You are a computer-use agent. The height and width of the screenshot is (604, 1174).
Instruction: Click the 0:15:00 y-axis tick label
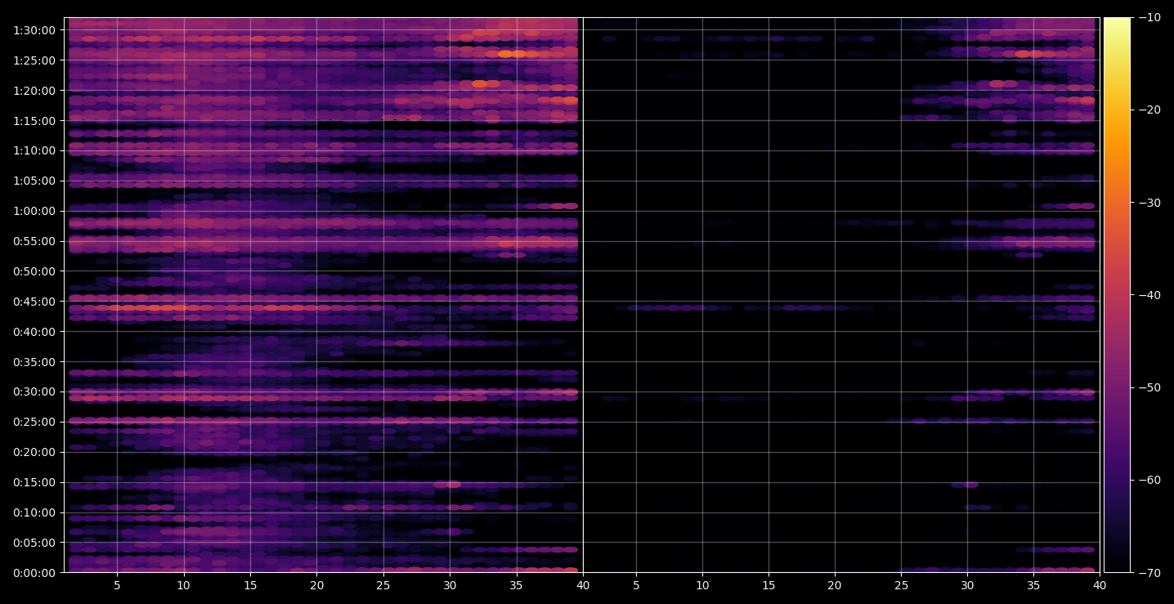(34, 482)
